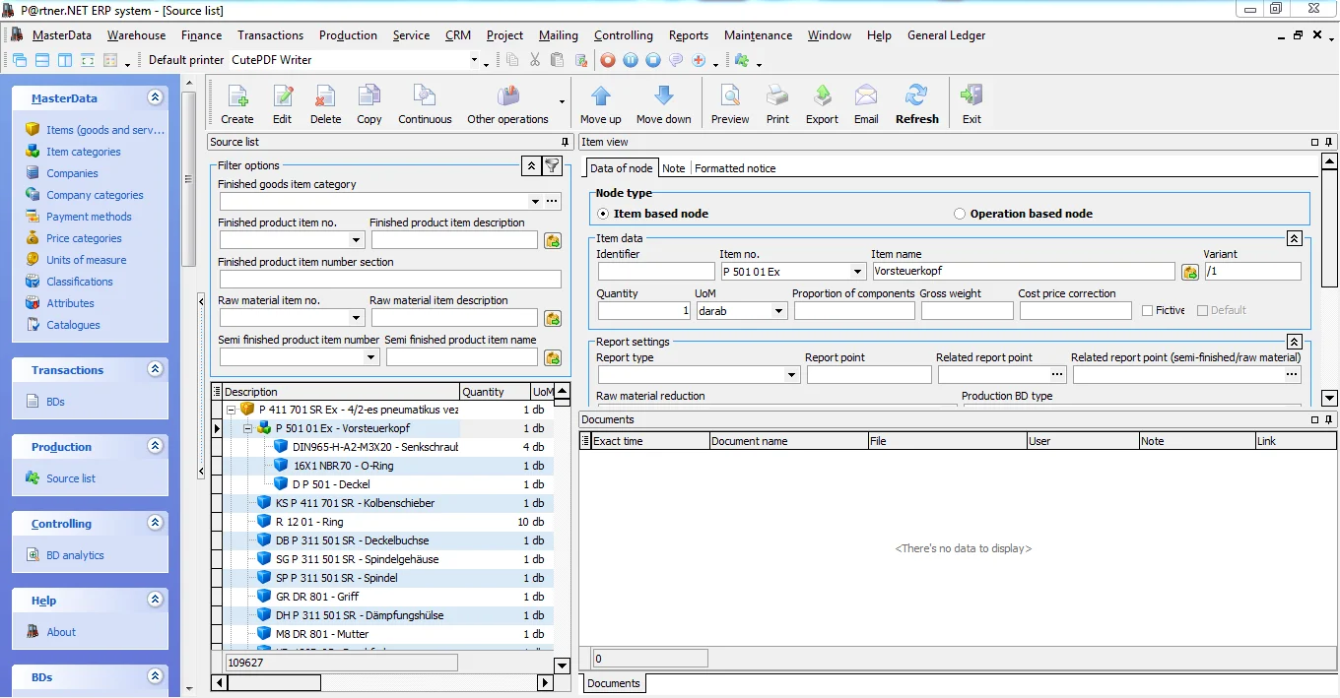Image resolution: width=1340 pixels, height=698 pixels.
Task: Open the UoM dropdown showing darab
Action: click(778, 311)
